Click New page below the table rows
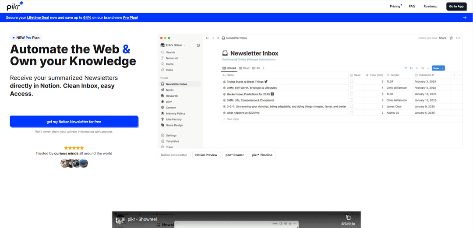 231,119
